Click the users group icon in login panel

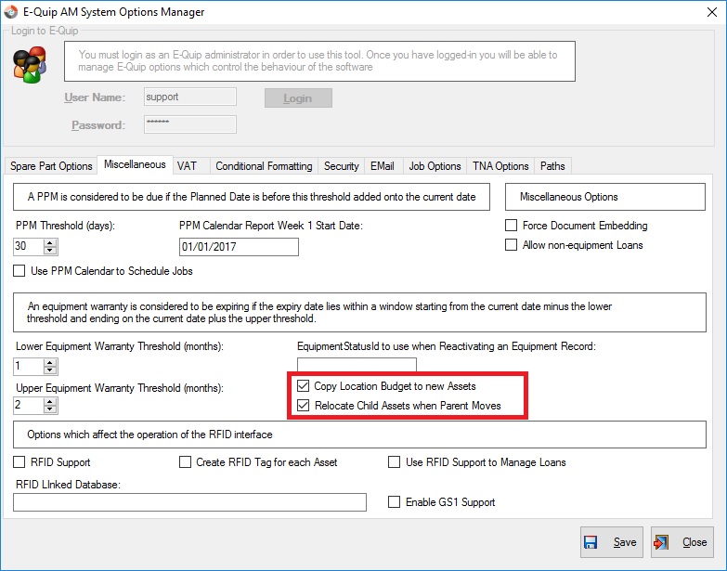[30, 64]
